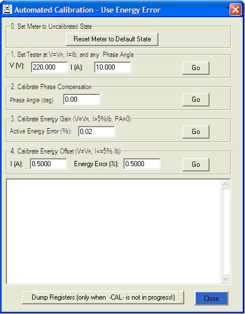The width and height of the screenshot is (245, 314).
Task: Focus the V (V) voltage field
Action: [49, 67]
